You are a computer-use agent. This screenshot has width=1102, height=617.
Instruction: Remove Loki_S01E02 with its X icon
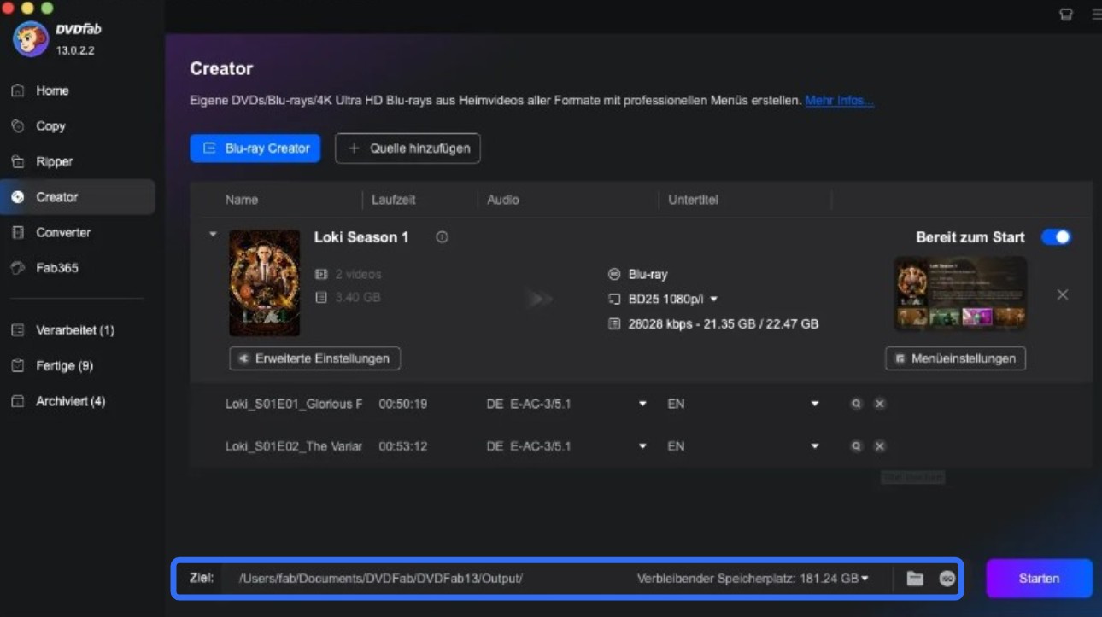[879, 446]
